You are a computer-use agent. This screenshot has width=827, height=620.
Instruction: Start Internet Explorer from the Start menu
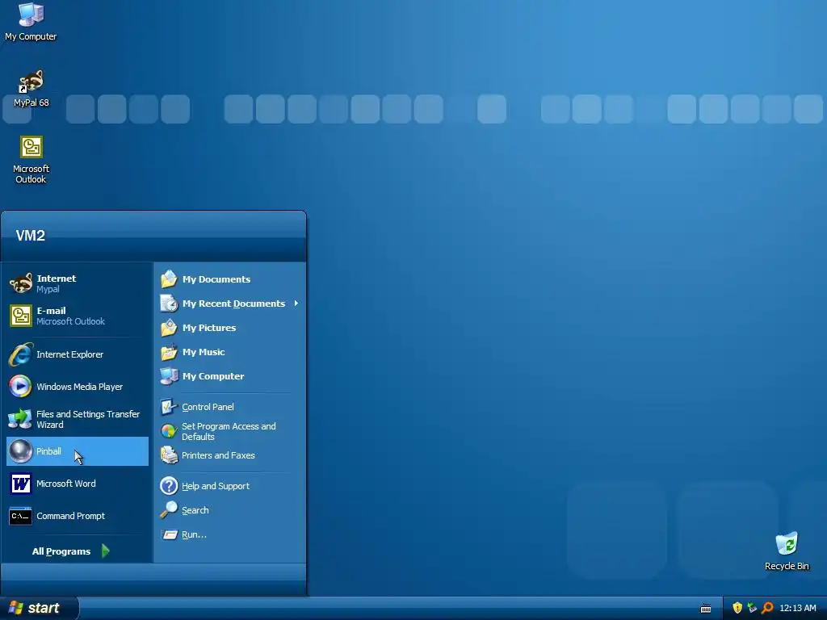(x=78, y=354)
